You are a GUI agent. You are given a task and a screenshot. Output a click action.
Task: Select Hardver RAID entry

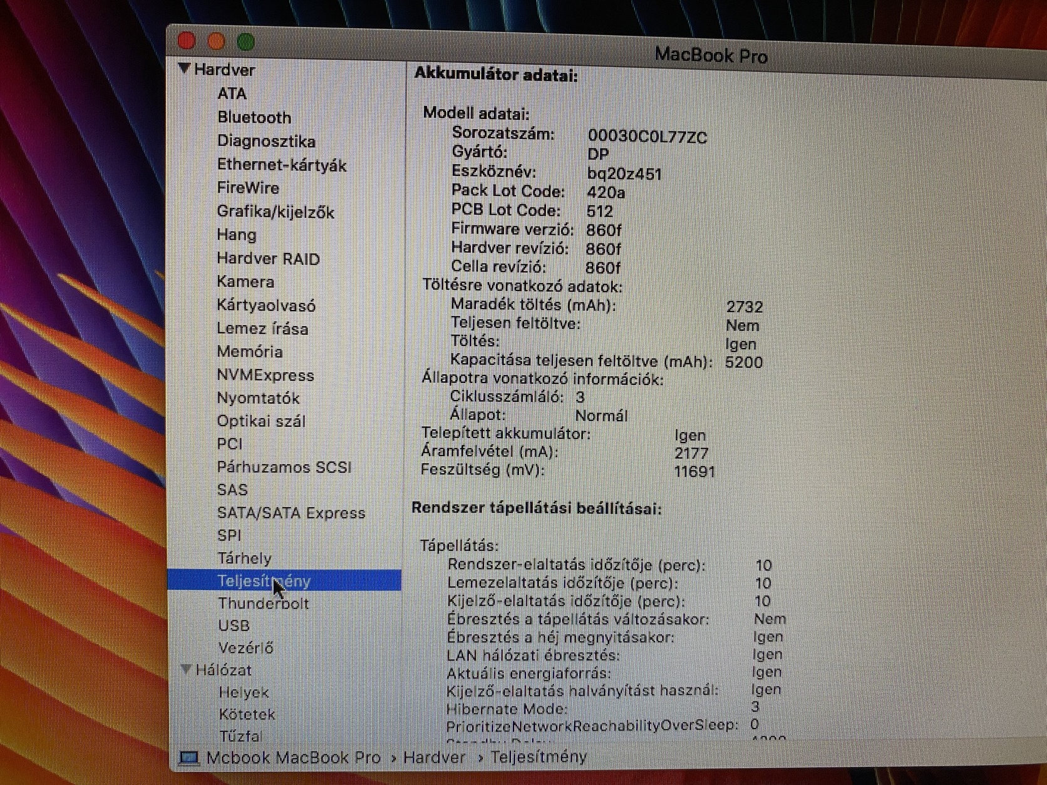pos(268,259)
